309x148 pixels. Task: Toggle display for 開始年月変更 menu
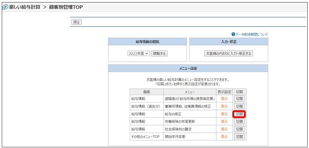239,136
